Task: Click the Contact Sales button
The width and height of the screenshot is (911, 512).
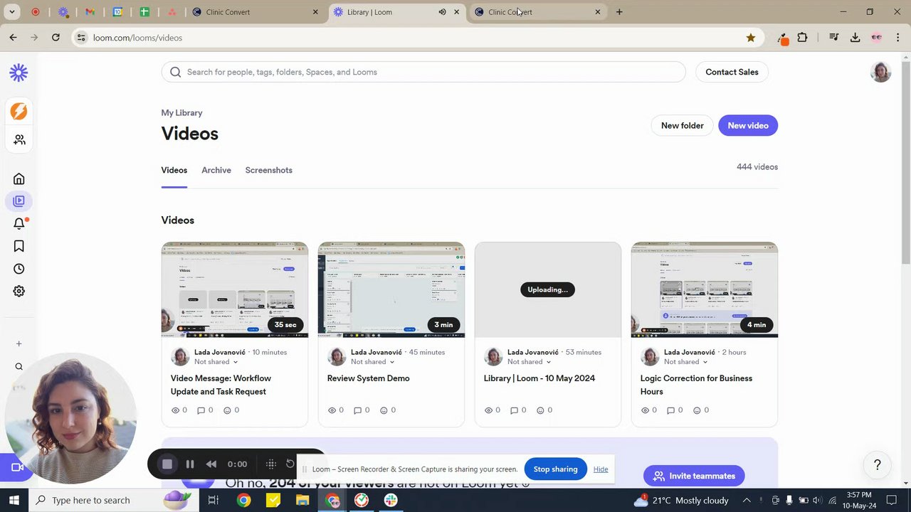Action: pyautogui.click(x=732, y=72)
